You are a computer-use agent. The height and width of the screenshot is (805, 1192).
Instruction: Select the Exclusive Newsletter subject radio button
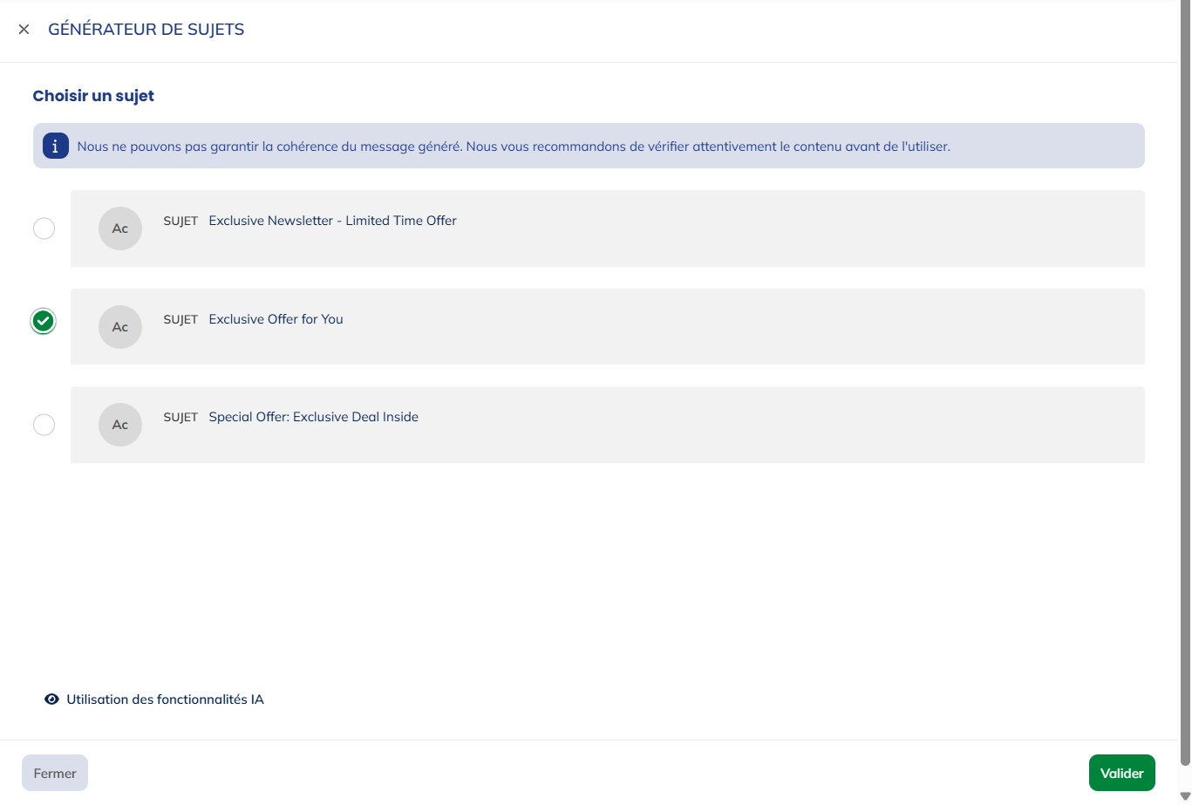[x=43, y=228]
